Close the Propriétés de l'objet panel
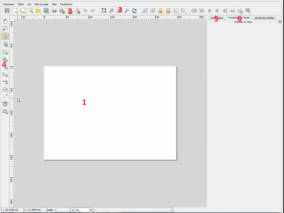The image size is (284, 213). (280, 22)
